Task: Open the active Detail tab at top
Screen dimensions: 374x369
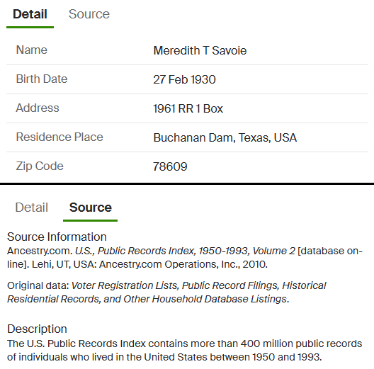Action: [30, 14]
